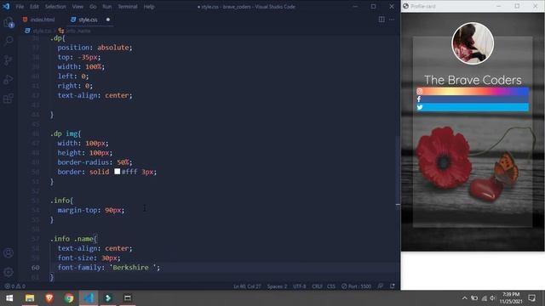Open the Manage gear icon
545x306 pixels.
(9, 272)
